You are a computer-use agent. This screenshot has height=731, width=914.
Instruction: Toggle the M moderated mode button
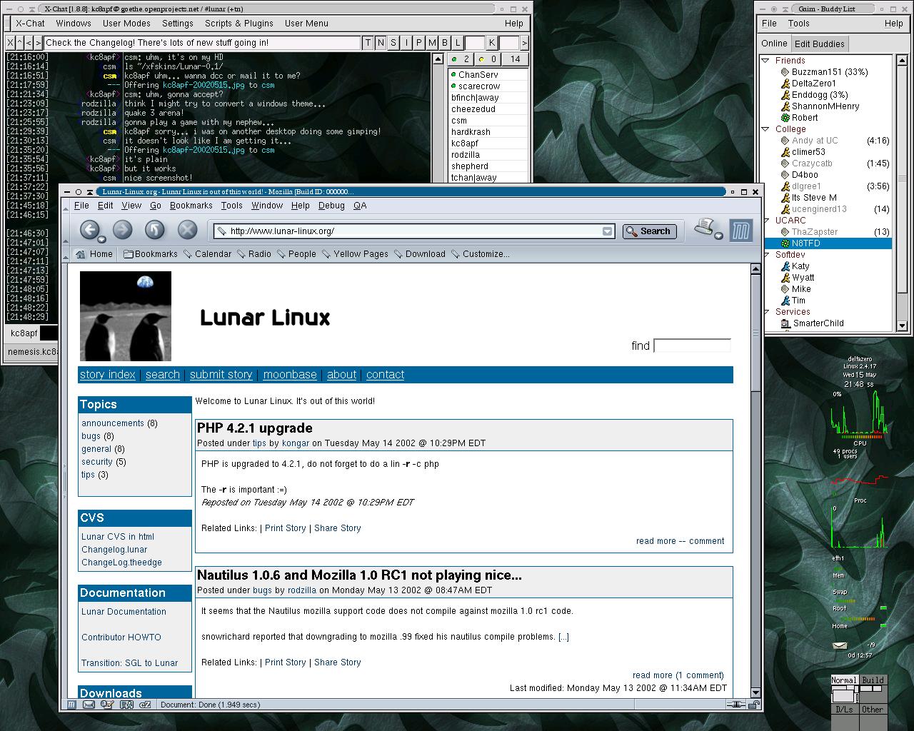(x=432, y=43)
